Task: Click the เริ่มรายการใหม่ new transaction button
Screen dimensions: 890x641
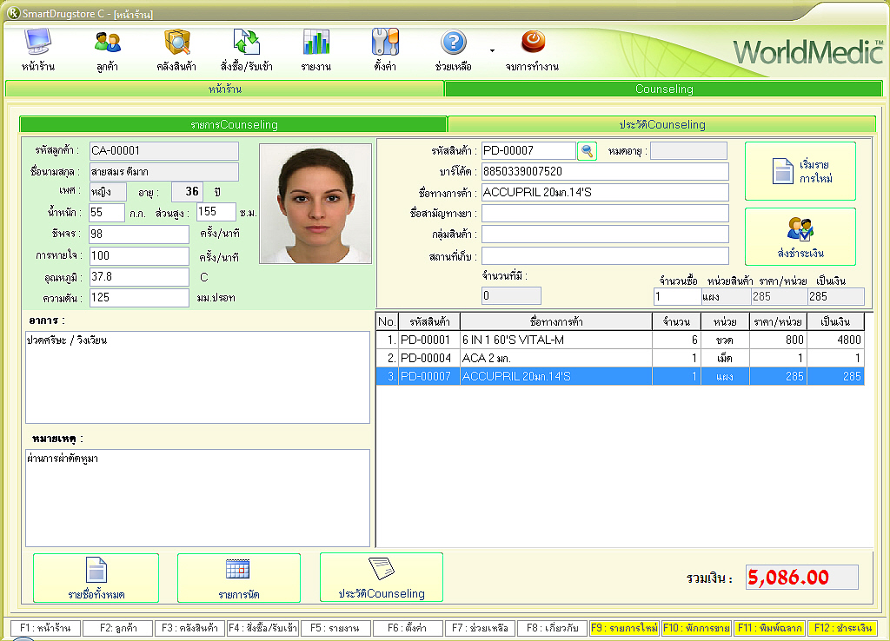Action: (800, 171)
